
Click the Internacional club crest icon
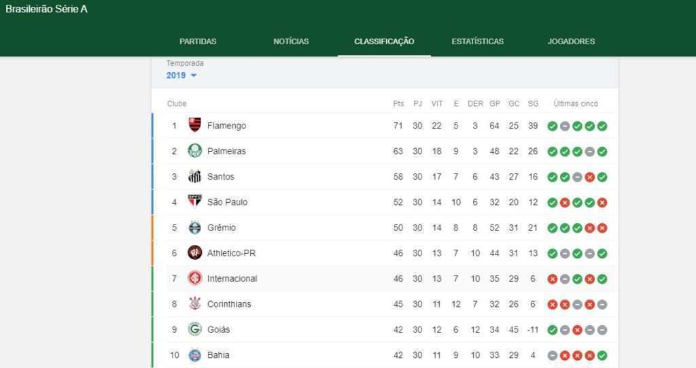(x=195, y=278)
